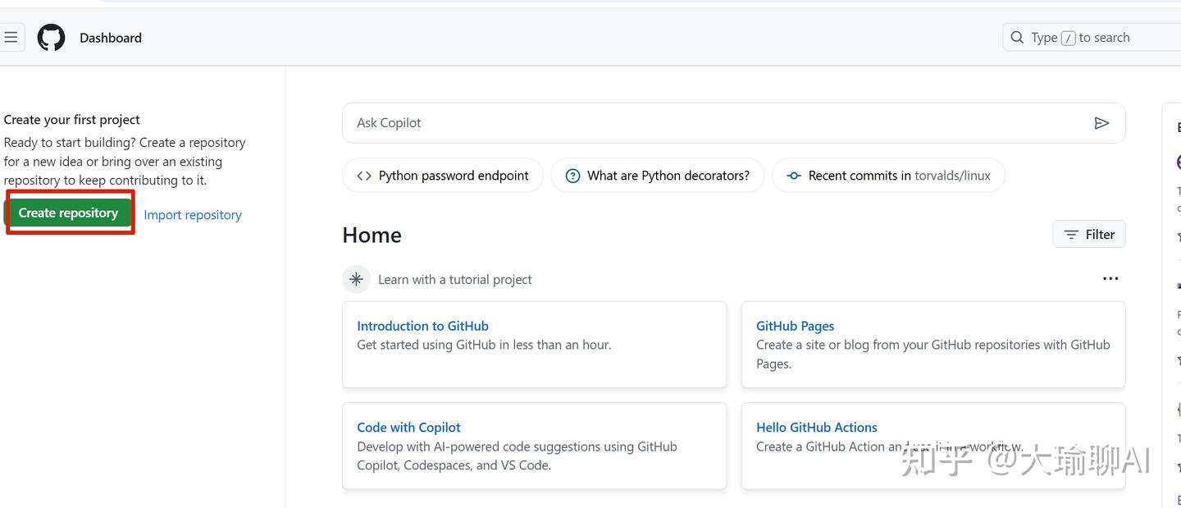
Task: Select the Python password endpoint suggestion
Action: click(x=443, y=176)
